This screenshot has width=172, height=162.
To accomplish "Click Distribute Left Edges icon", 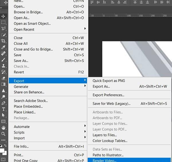I will coord(156,2).
